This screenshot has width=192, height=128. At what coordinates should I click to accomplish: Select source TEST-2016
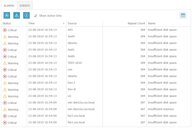click(75, 63)
